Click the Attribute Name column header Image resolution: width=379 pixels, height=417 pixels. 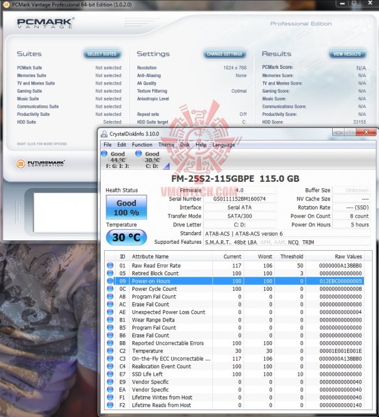171,257
